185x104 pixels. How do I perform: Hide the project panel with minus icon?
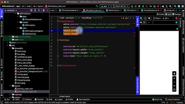(x=47, y=10)
